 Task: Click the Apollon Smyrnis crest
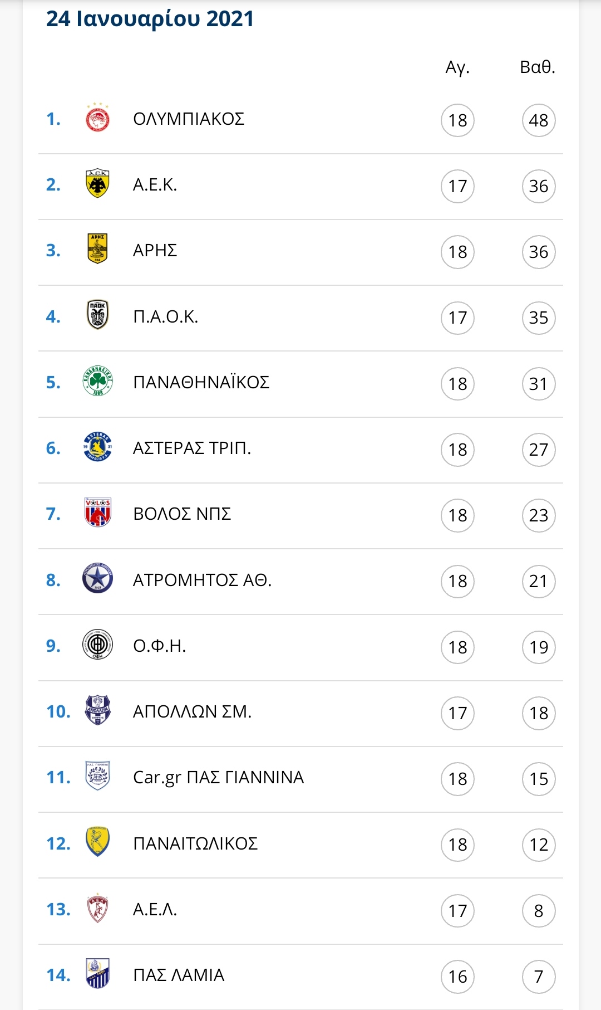(x=97, y=710)
